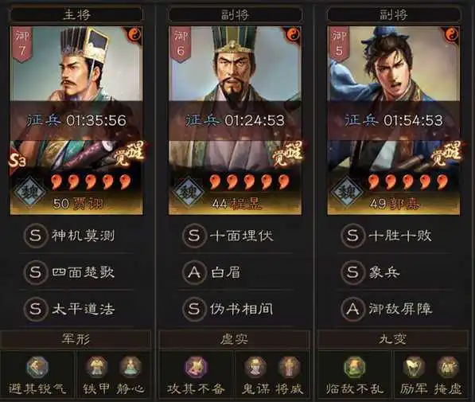Tap the 临敌不乱 tactic icon

point(354,367)
